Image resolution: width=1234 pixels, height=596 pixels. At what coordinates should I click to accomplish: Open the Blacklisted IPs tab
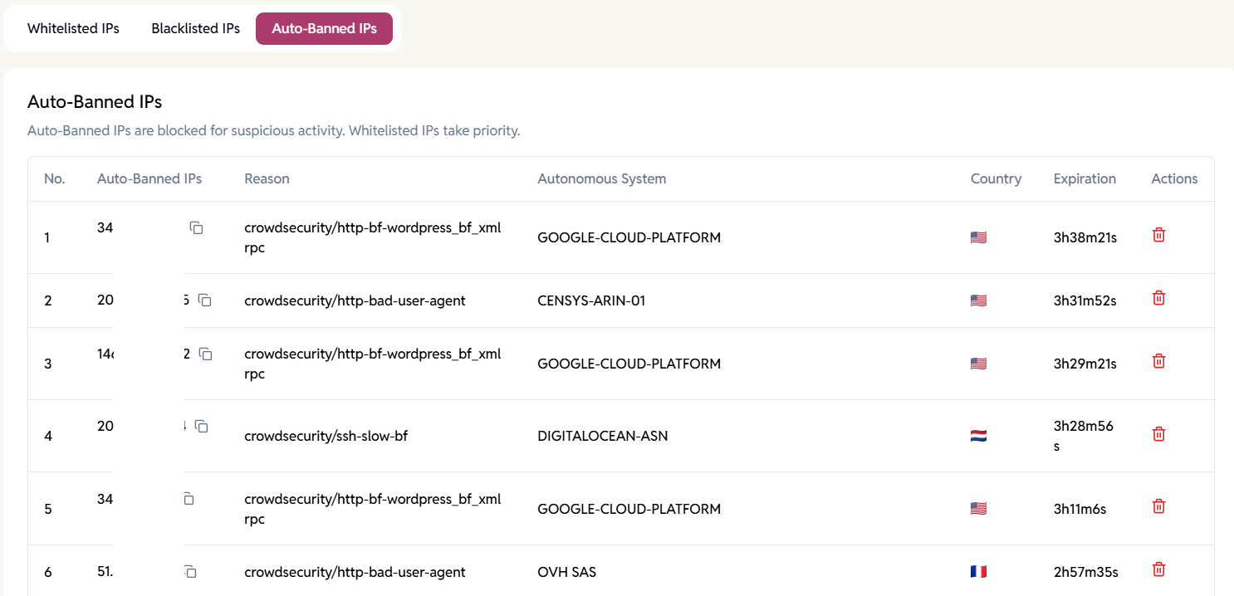click(x=195, y=28)
